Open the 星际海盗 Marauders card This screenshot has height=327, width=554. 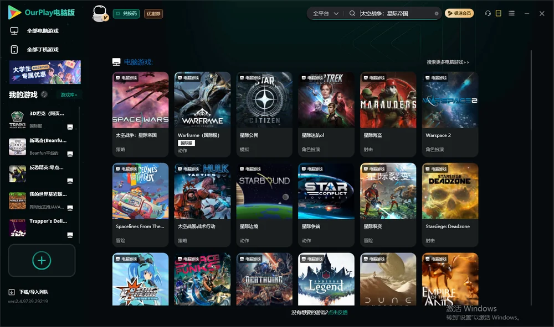coord(388,114)
